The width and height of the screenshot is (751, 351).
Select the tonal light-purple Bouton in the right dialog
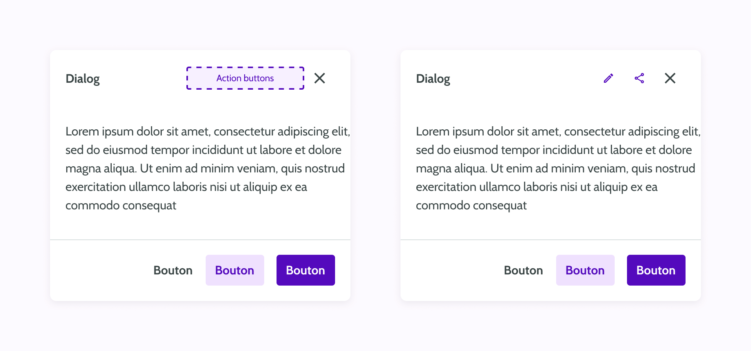tap(585, 270)
